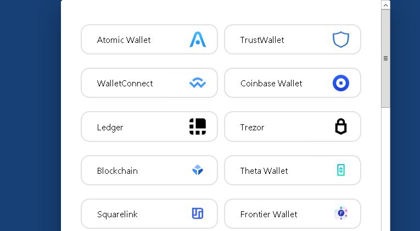Open the Blockchain wallet option
The height and width of the screenshot is (231, 420).
point(149,170)
